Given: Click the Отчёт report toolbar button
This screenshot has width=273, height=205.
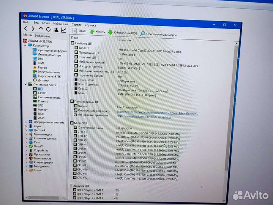Looking at the screenshot, I should [79, 31].
